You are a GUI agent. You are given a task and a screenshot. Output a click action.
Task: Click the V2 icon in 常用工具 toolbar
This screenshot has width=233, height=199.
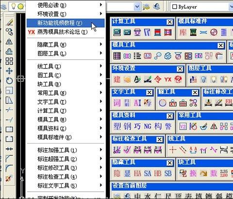pos(183,126)
